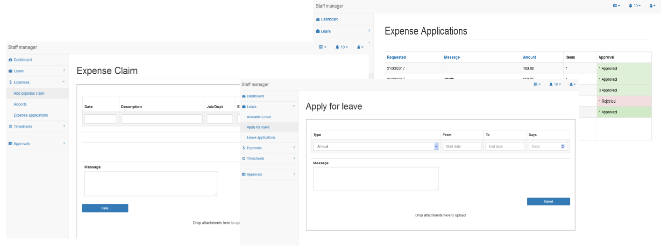Screen dimensions: 661x252
Task: Sort by Requested column header
Action: pos(396,57)
